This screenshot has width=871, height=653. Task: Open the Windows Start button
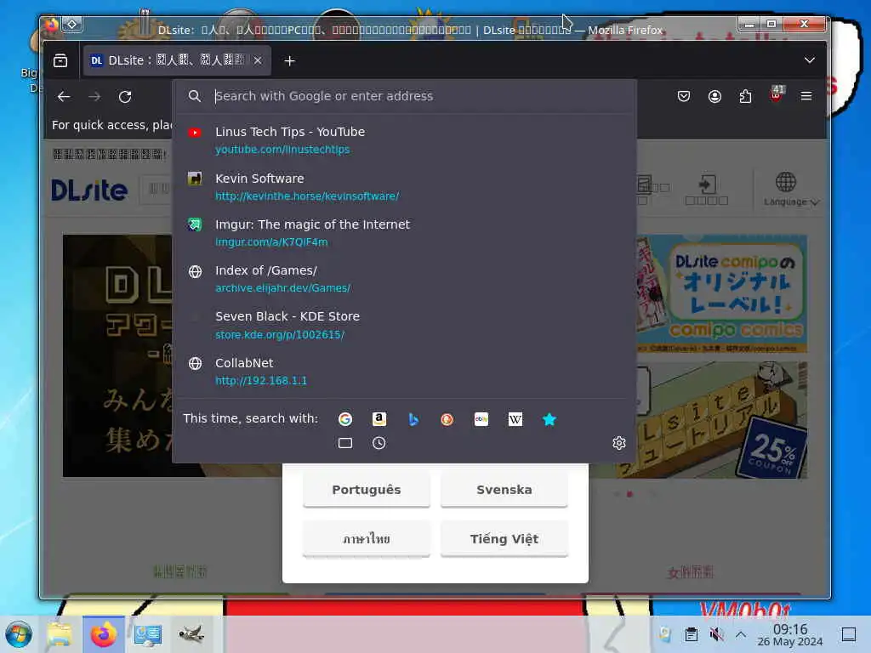pos(19,634)
